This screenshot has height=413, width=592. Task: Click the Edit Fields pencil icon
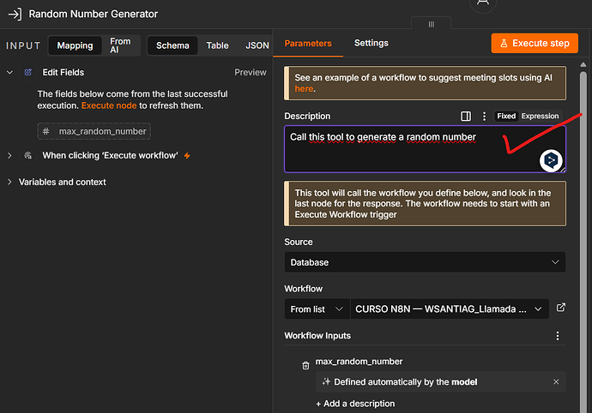pos(28,72)
